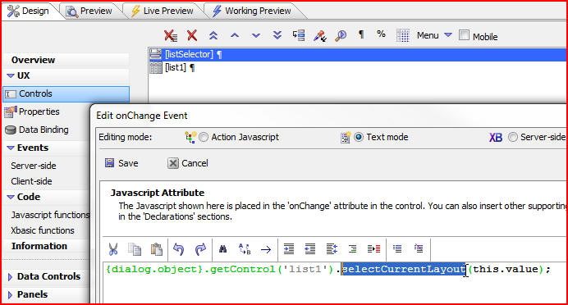Click the Redo arrow icon
Screen dimensions: 568x305
(200, 249)
